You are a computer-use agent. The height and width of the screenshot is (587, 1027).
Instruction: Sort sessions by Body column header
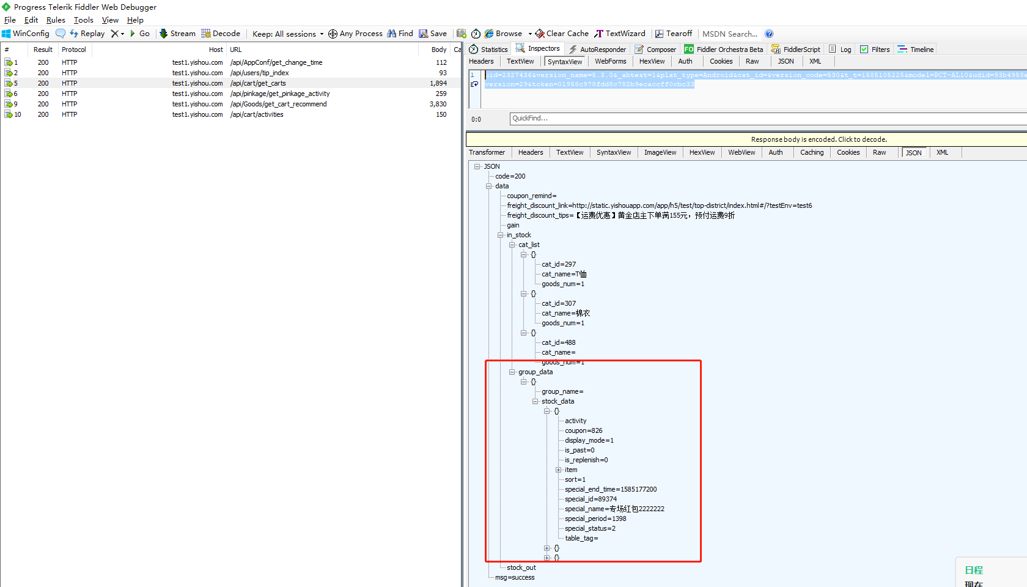(x=439, y=50)
